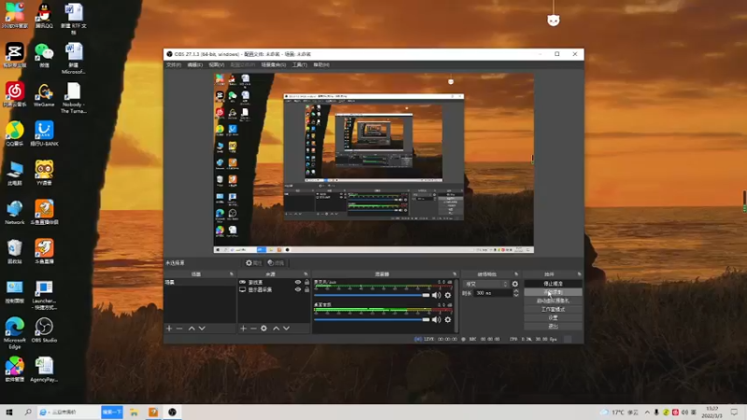747x420 pixels.
Task: Open the Help menu in OBS
Action: tap(321, 64)
